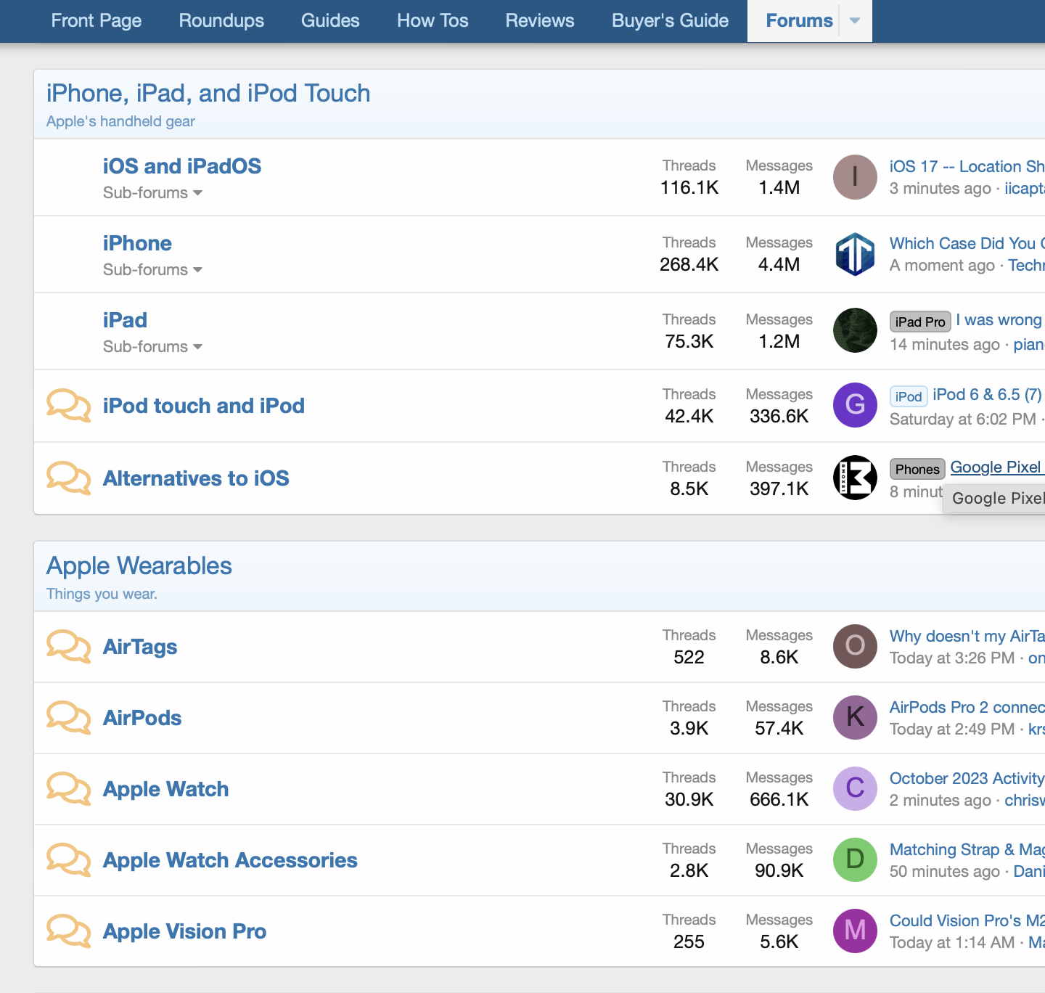Screen dimensions: 1045x993
Task: Open the iPod touch and iPod forum
Action: click(204, 406)
